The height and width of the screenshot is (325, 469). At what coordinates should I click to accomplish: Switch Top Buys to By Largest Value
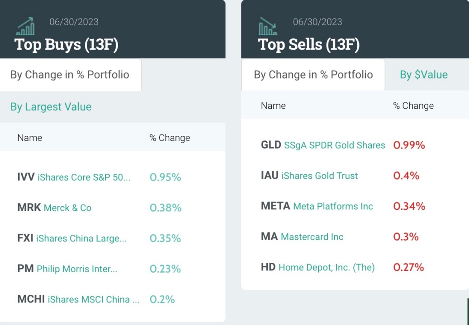tap(51, 107)
